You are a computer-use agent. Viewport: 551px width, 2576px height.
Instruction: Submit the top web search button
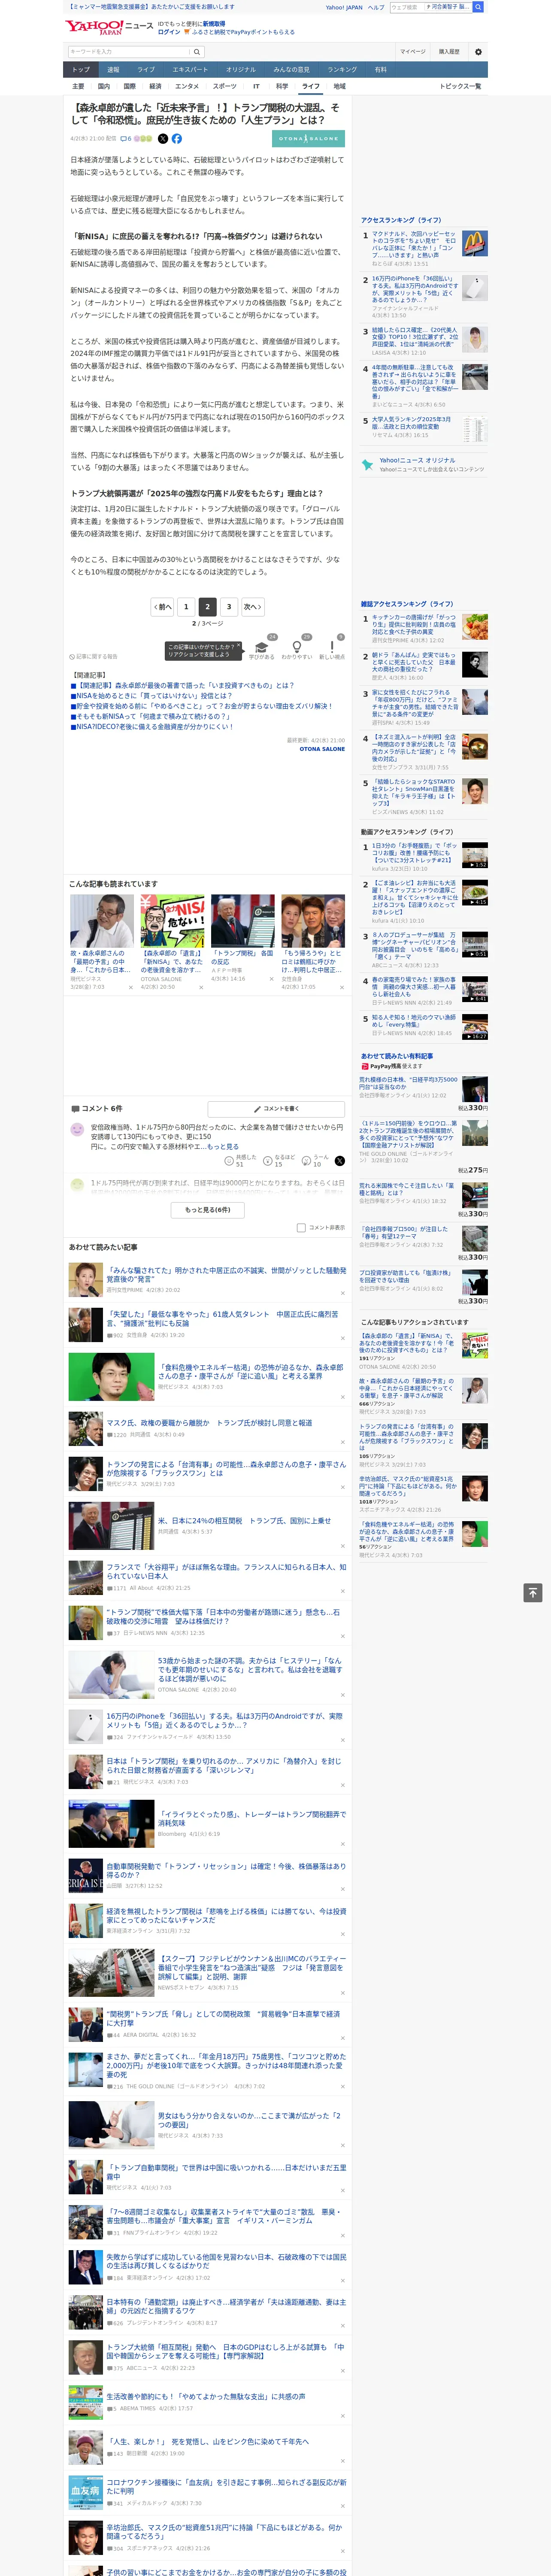click(478, 7)
